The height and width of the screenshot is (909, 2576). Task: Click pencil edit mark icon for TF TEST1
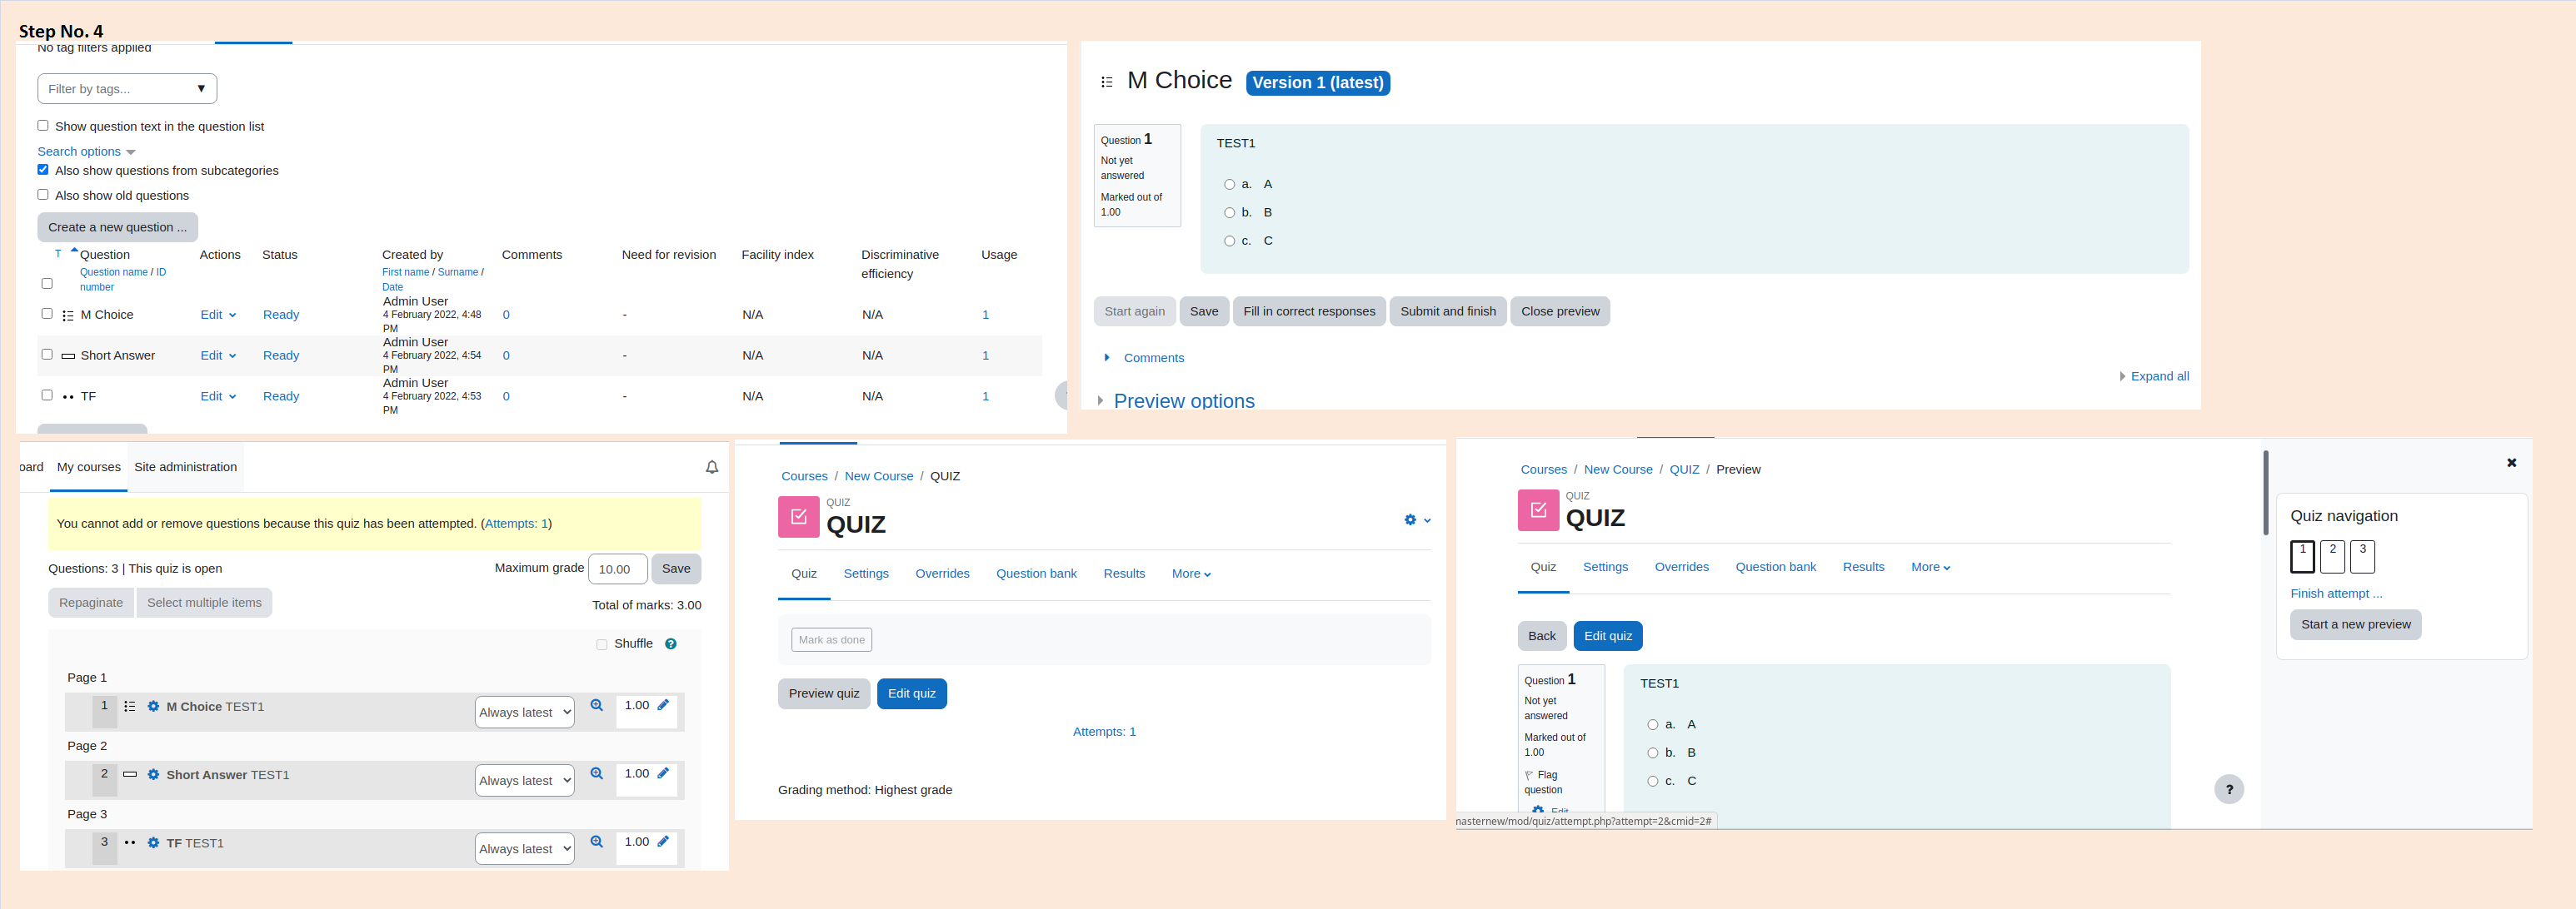tap(663, 841)
